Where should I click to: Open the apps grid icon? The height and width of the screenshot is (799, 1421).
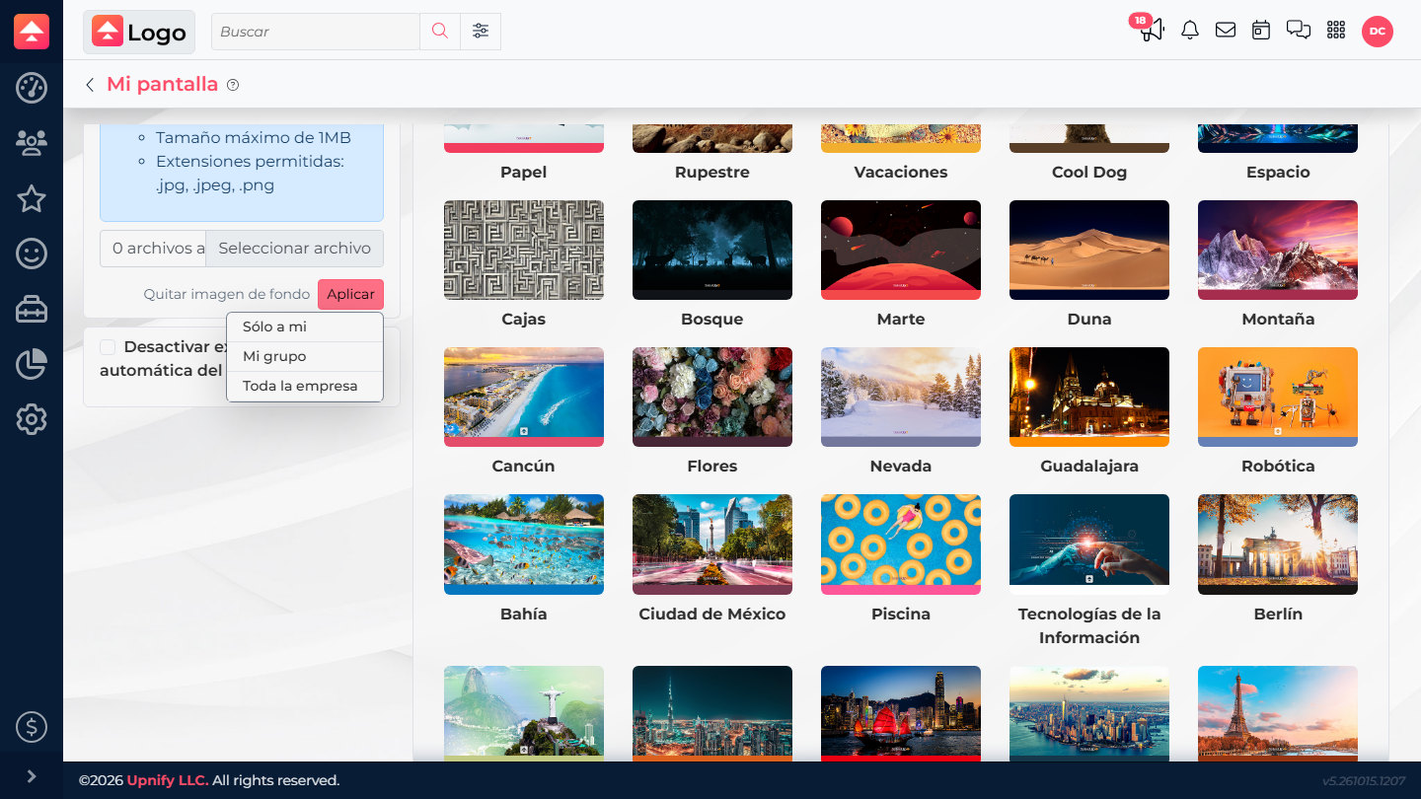point(1336,31)
